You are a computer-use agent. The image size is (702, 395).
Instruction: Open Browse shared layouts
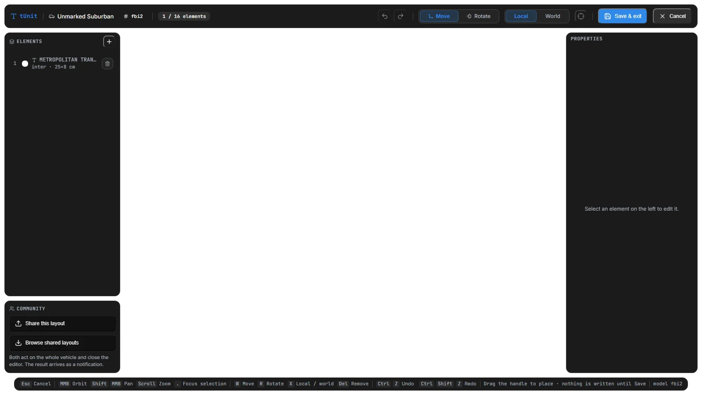click(62, 343)
